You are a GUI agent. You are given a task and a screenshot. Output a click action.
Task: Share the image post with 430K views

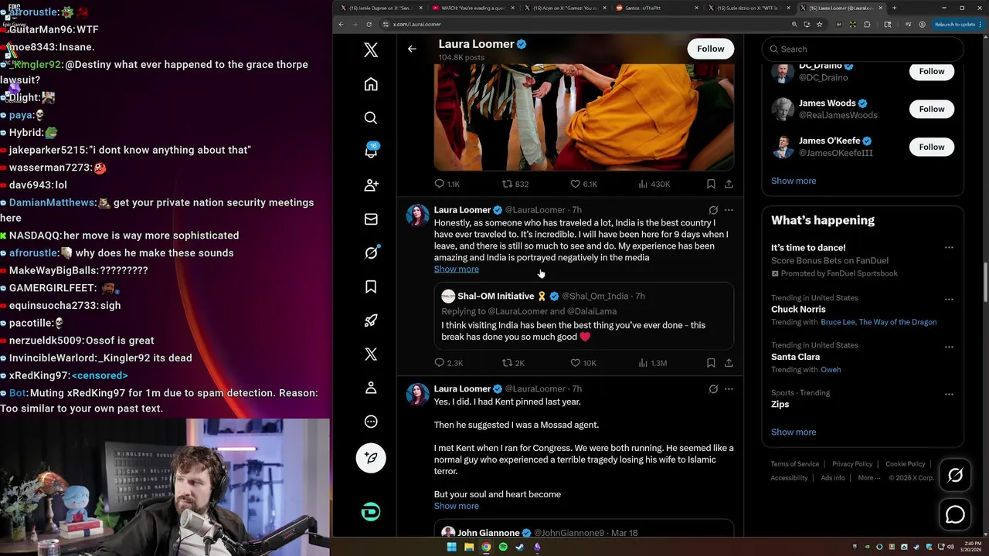729,184
